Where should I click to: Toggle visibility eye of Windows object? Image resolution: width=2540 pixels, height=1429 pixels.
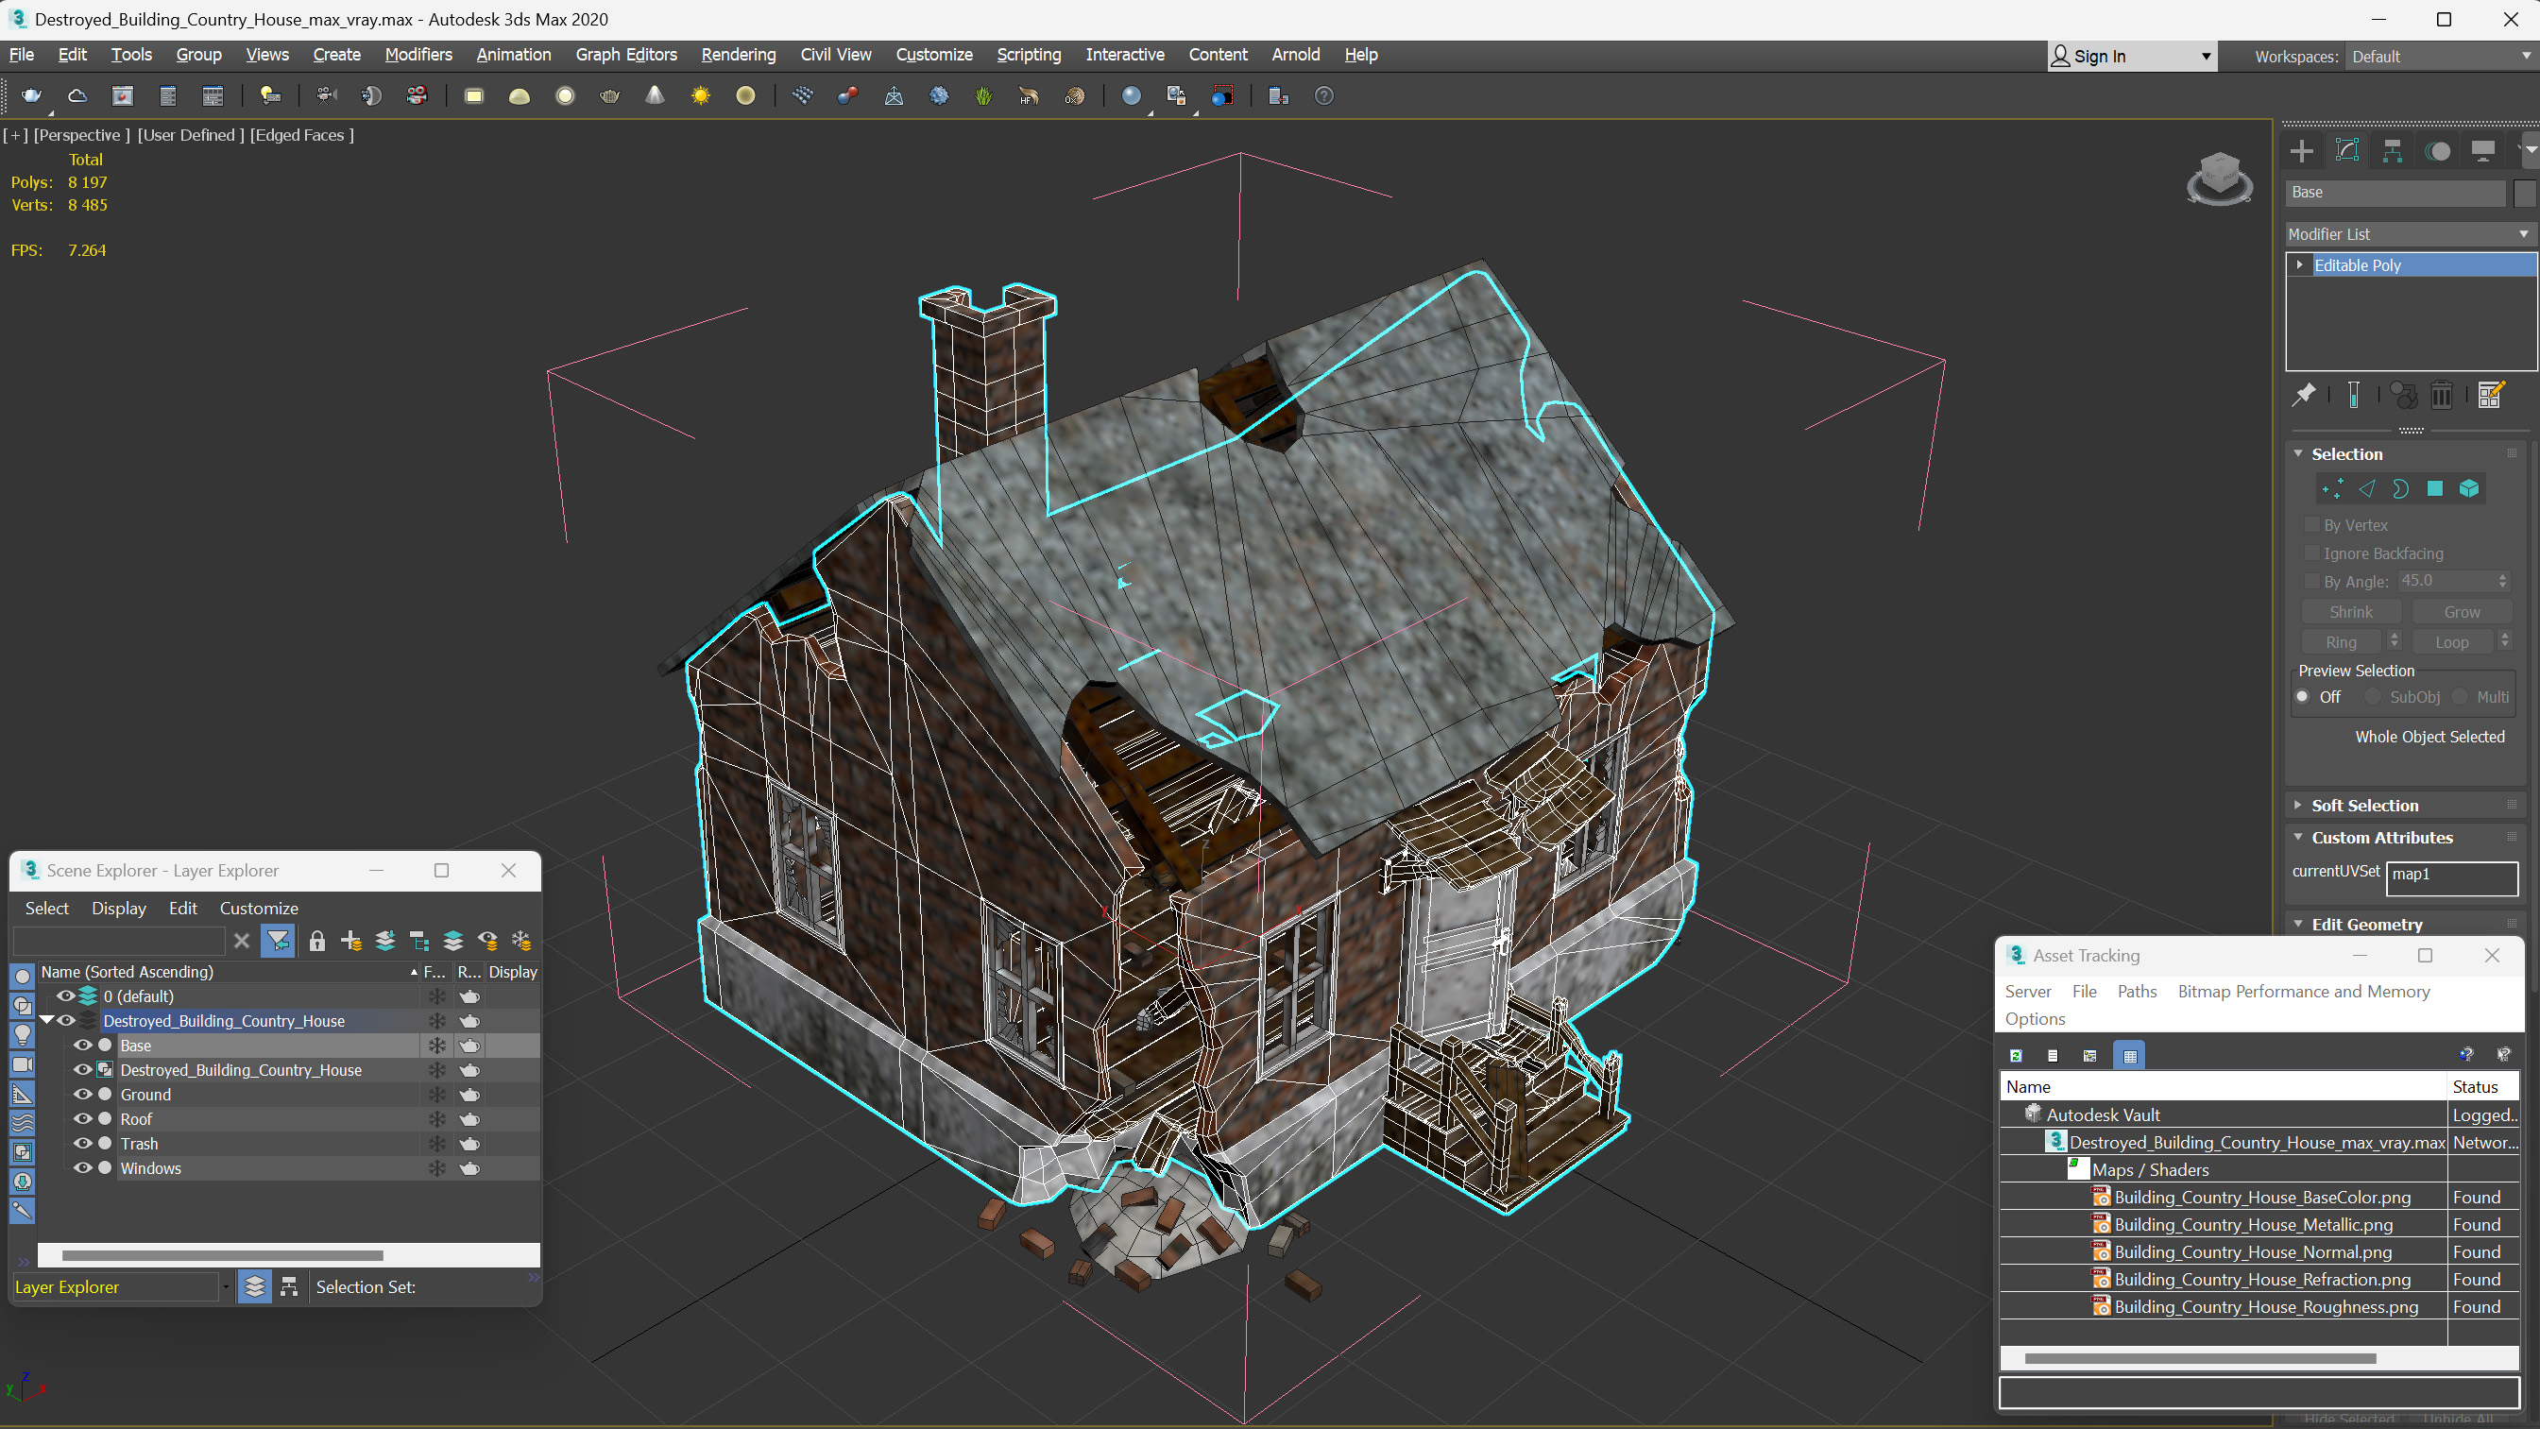(x=83, y=1168)
